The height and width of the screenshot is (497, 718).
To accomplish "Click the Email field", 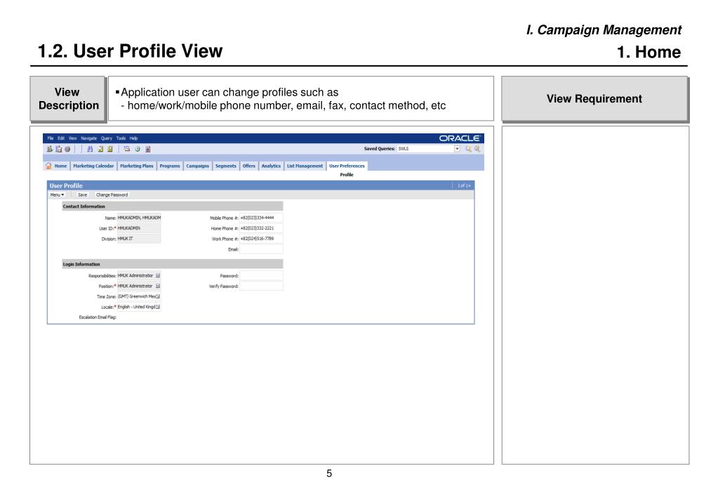I will 261,249.
